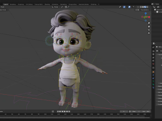Switch to the Sculpting workspace tab
Screen dimensions: 162x121
pos(21,4)
